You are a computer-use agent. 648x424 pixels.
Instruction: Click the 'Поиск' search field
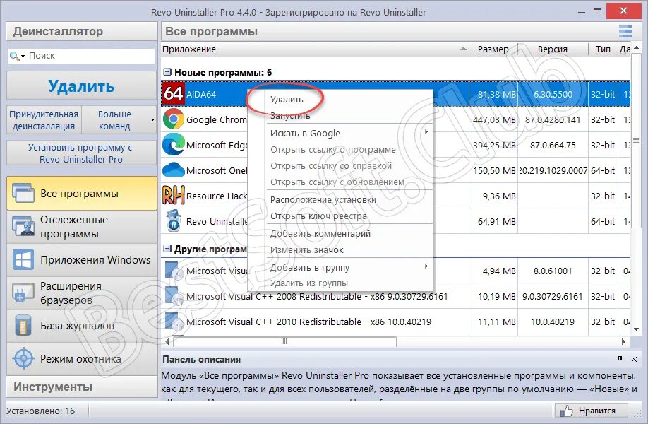click(81, 55)
